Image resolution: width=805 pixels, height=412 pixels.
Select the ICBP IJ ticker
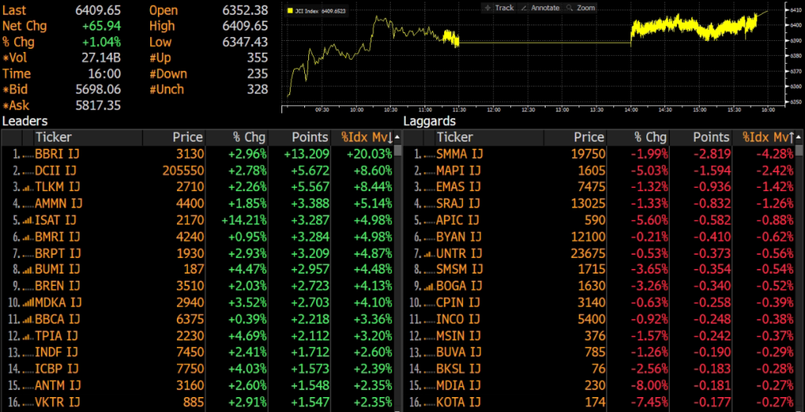point(57,369)
